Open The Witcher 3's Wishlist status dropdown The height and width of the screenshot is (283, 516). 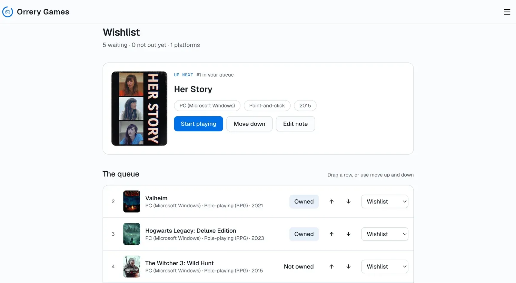click(x=385, y=267)
